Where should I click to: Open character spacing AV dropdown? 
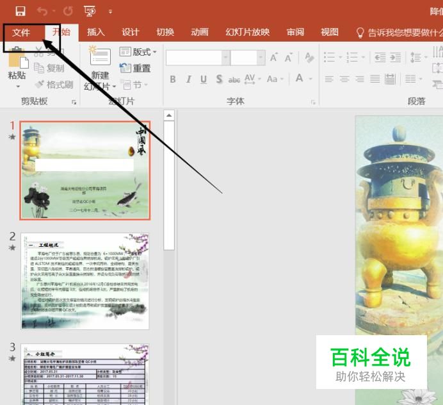[x=252, y=79]
